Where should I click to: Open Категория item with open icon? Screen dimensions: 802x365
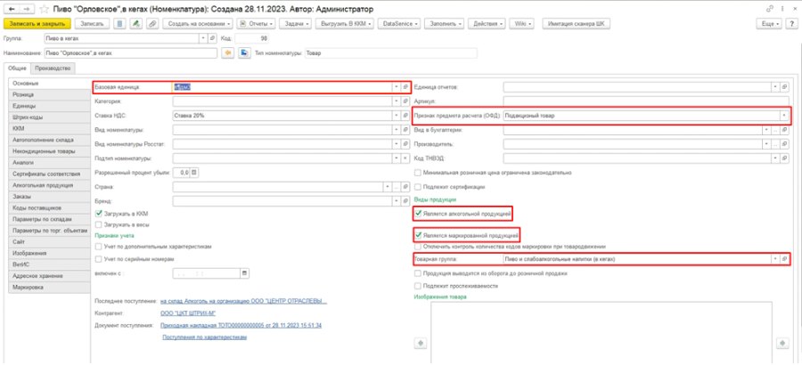(x=405, y=101)
